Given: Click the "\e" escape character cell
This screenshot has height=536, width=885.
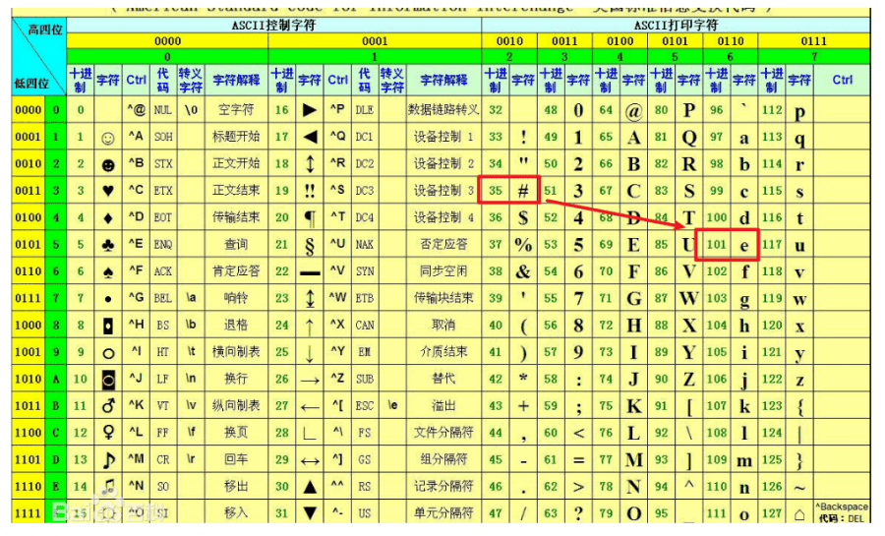Looking at the screenshot, I should click(x=392, y=405).
